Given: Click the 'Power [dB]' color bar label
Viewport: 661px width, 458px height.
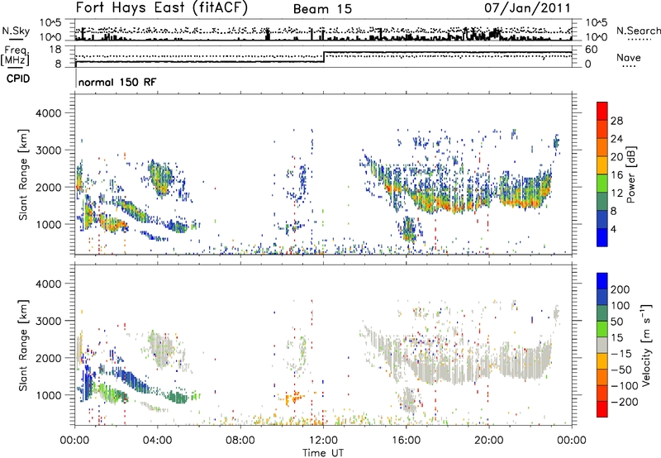Looking at the screenshot, I should pos(630,174).
